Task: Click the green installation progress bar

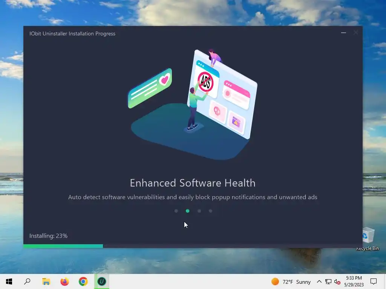Action: pyautogui.click(x=63, y=246)
